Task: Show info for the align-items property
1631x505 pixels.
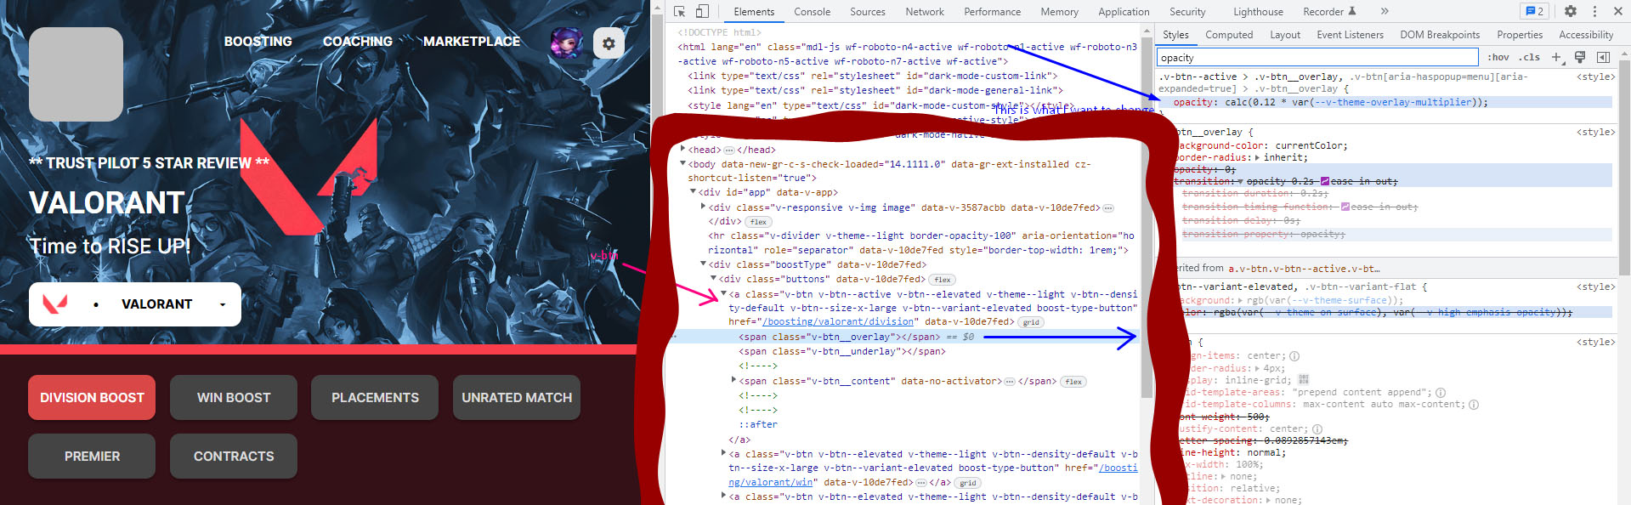Action: point(1294,356)
